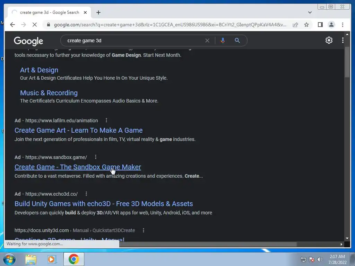Open the Music & Recording link
The height and width of the screenshot is (266, 355).
point(49,93)
